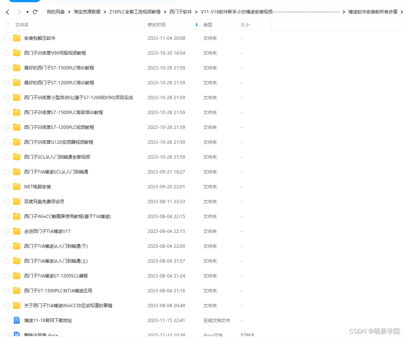Image resolution: width=406 pixels, height=338 pixels.
Task: Click folder icon of 安装包解压软件
Action: click(x=17, y=38)
